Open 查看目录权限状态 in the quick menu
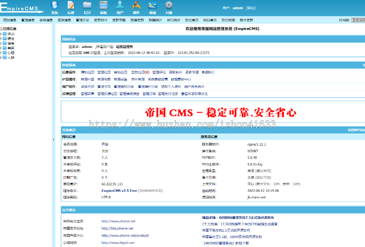 (x=194, y=94)
